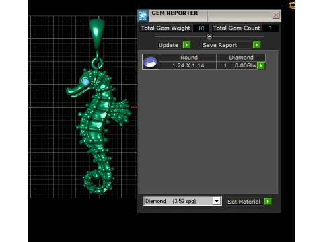The image size is (323, 242).
Task: Click green arrow next to 0.006tw
Action: click(261, 66)
